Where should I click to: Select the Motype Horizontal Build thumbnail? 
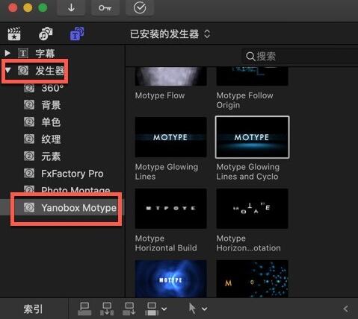click(170, 209)
